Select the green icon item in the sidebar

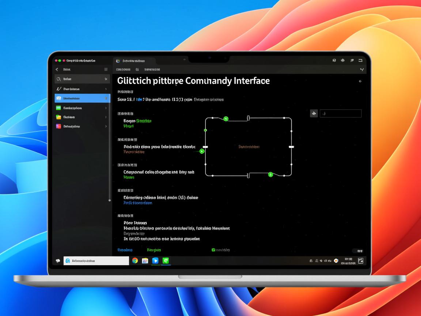[x=58, y=108]
